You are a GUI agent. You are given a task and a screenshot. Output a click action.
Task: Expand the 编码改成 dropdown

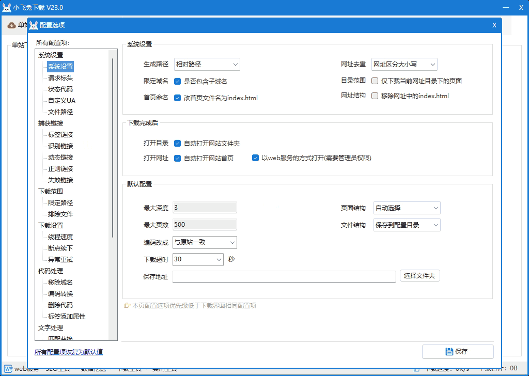(x=205, y=242)
